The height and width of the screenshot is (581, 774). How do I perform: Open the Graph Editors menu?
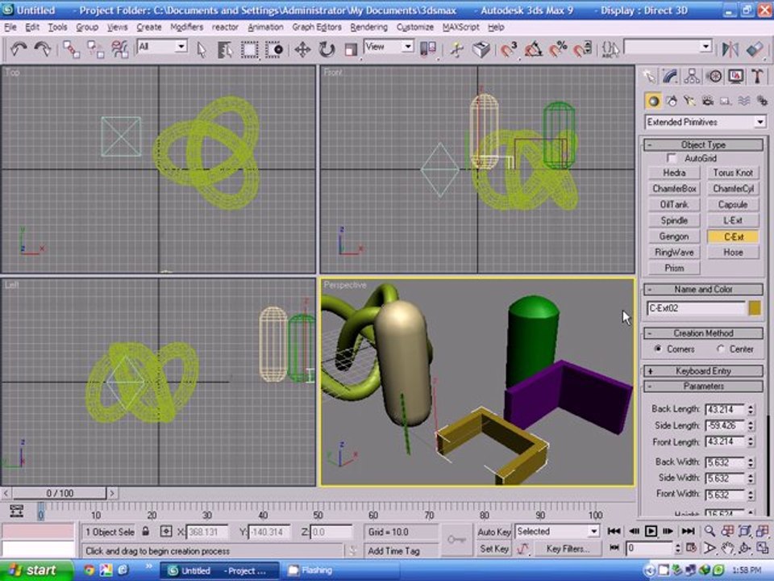[316, 27]
